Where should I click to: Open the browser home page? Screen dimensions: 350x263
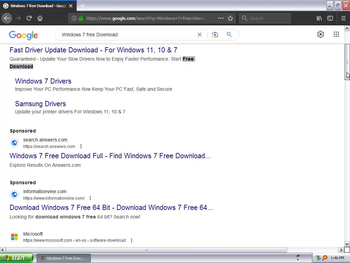point(40,18)
